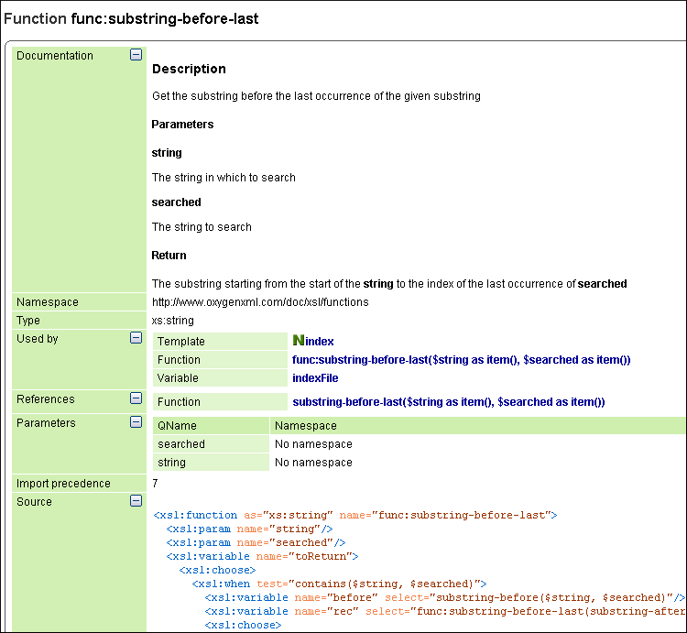The height and width of the screenshot is (633, 687).
Task: Open func:substring-before-last function link in Used by
Action: tap(461, 360)
